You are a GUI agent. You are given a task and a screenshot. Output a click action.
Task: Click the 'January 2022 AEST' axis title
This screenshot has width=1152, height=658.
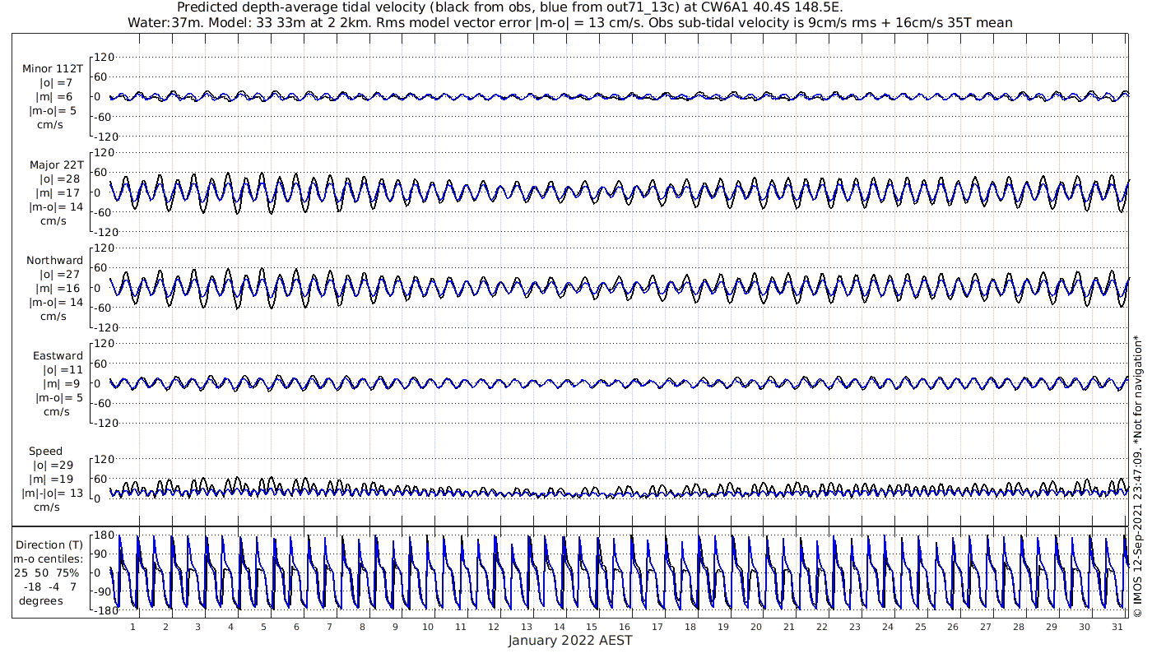570,640
